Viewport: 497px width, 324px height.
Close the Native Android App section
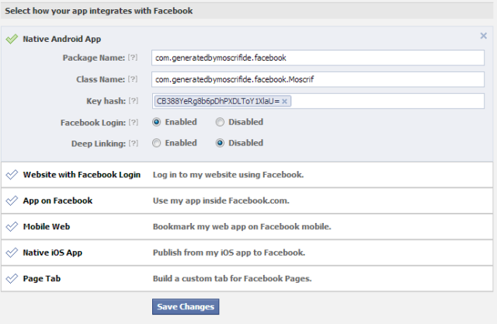(483, 36)
